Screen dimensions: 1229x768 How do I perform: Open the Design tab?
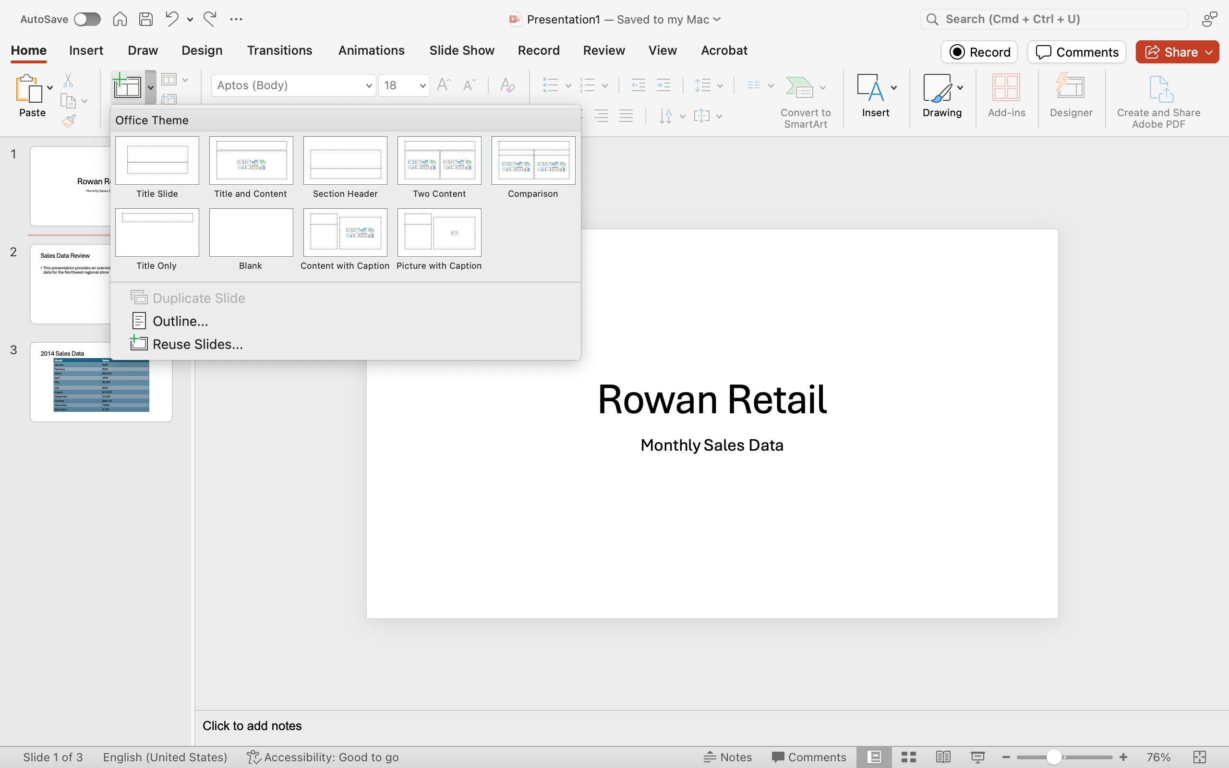click(202, 50)
